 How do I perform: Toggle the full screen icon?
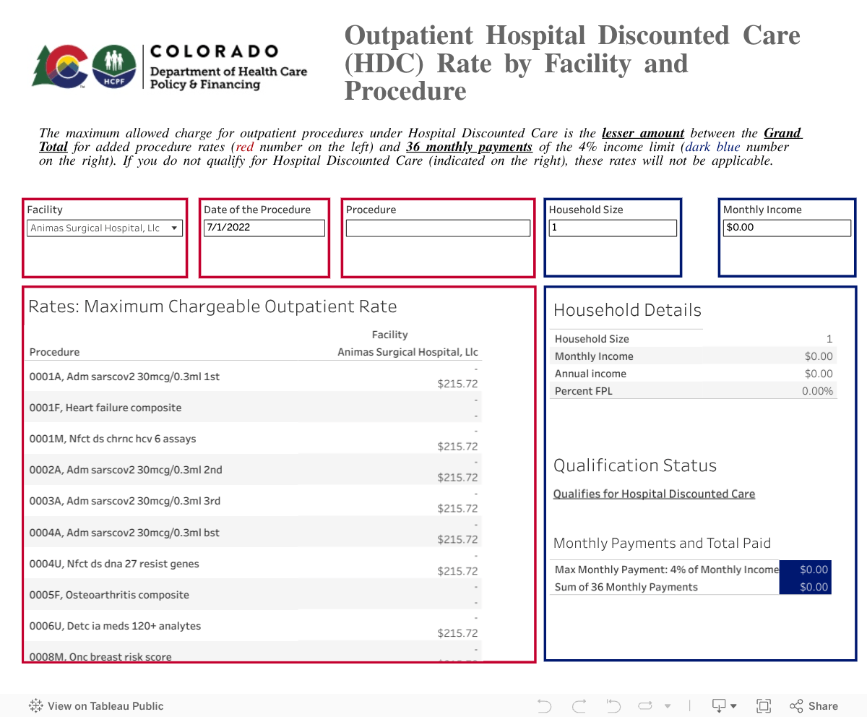764,706
